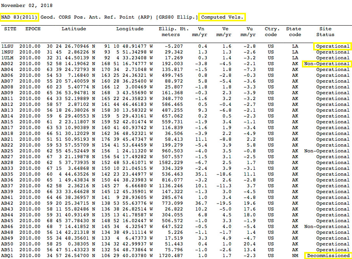This screenshot has width=352, height=259.
Task: Click the Latitude column header
Action: (75, 29)
